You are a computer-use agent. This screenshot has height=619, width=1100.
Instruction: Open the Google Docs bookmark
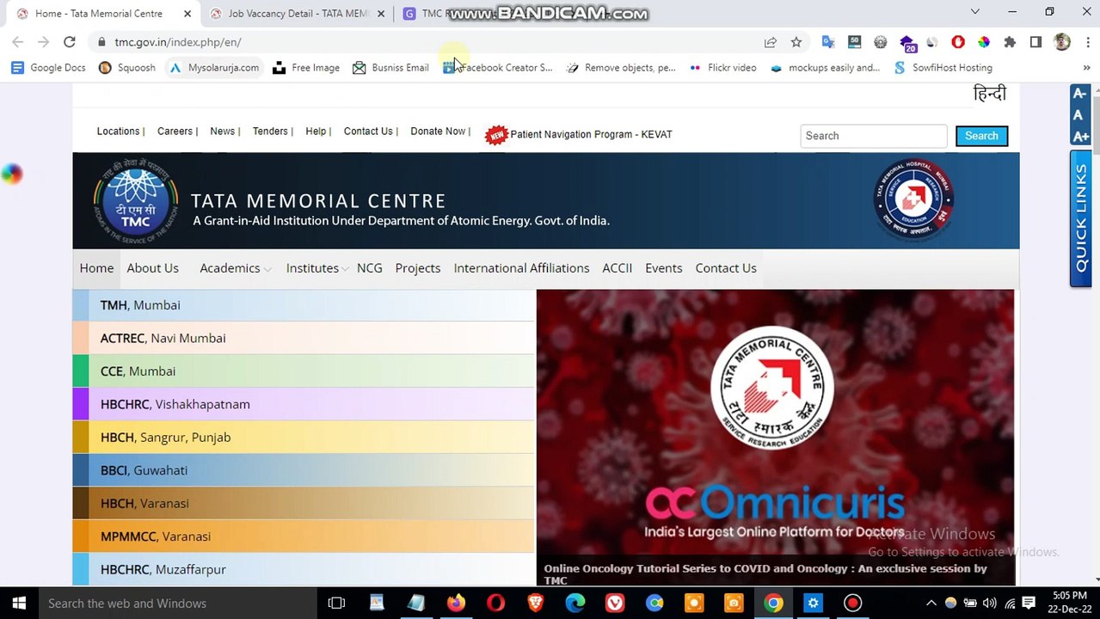[x=48, y=67]
